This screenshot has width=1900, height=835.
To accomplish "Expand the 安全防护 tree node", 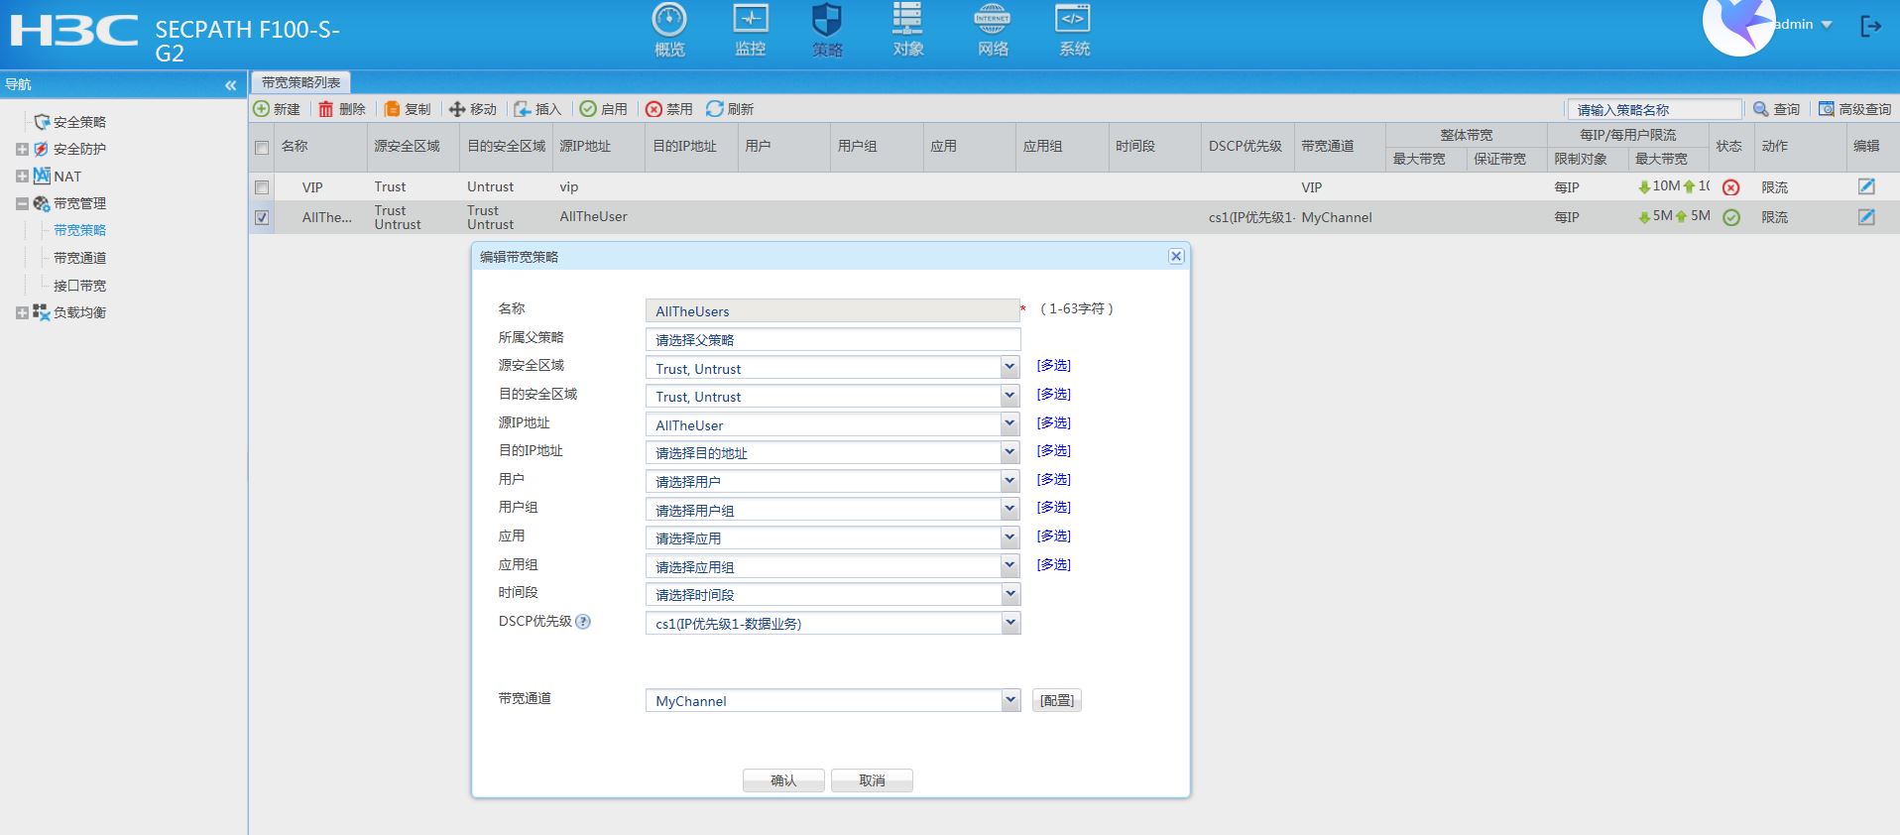I will click(x=22, y=150).
